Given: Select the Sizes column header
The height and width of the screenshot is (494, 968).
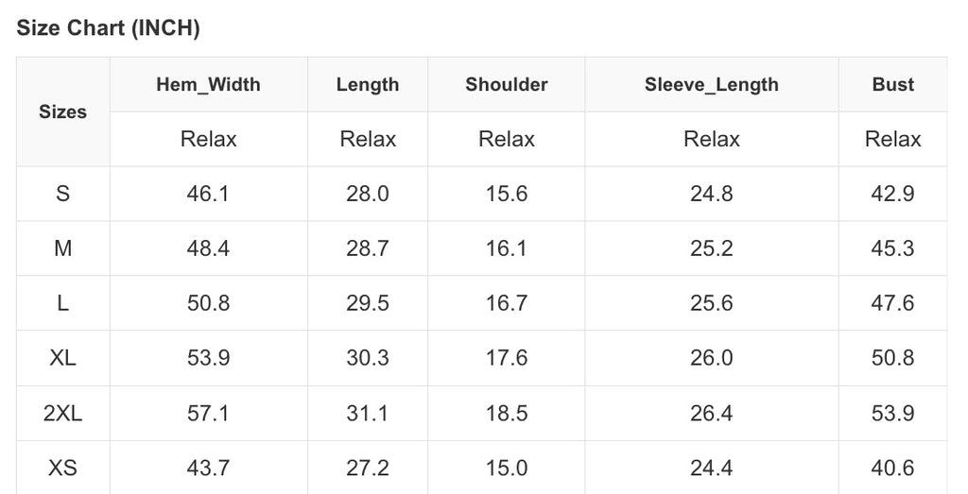Looking at the screenshot, I should pos(62,111).
